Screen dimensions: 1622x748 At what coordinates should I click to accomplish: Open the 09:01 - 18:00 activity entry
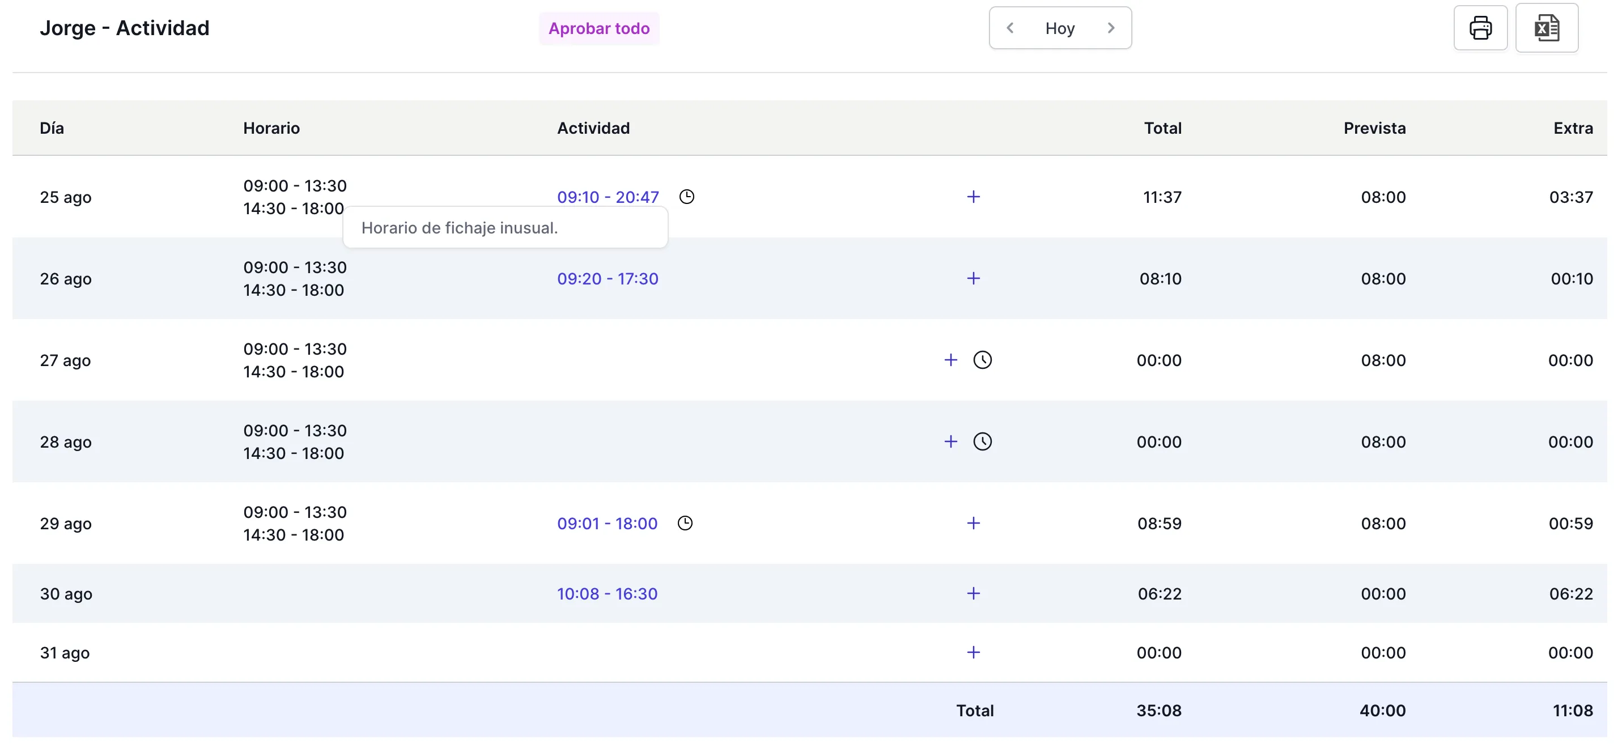coord(606,523)
